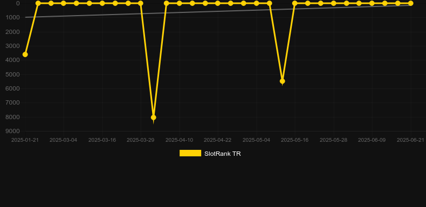Select the data point for 2025-05-16

point(295,3)
